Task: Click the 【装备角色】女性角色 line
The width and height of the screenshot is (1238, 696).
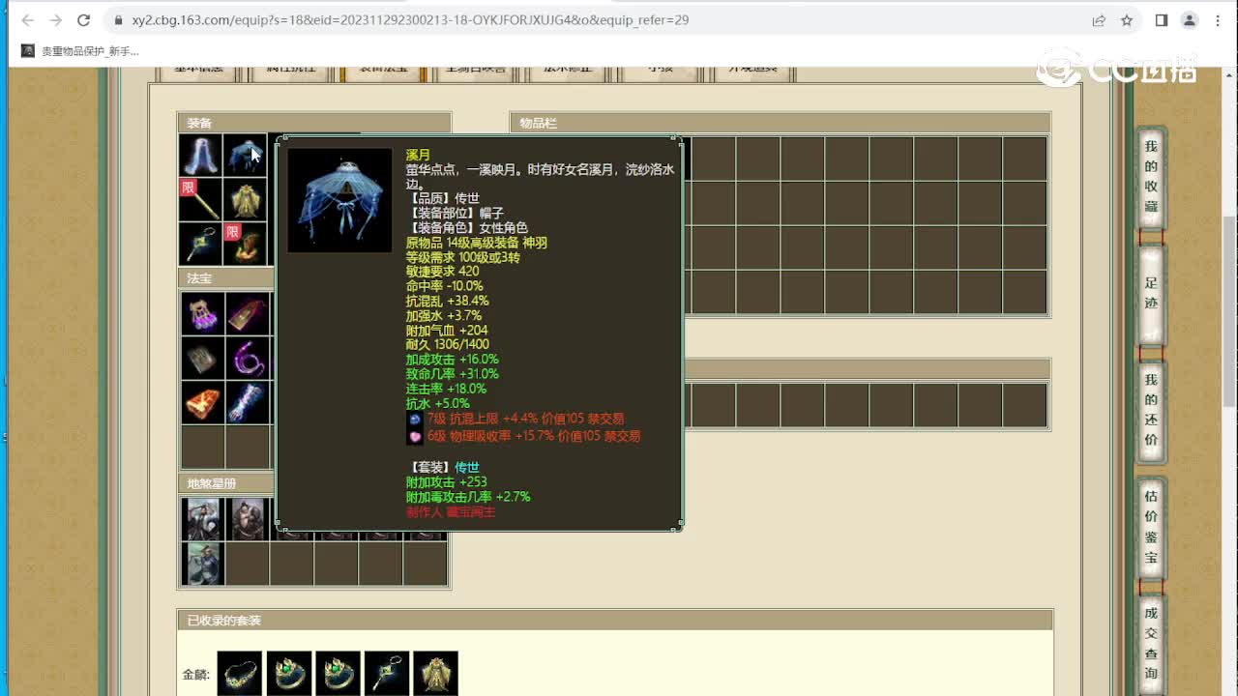Action: (x=467, y=228)
